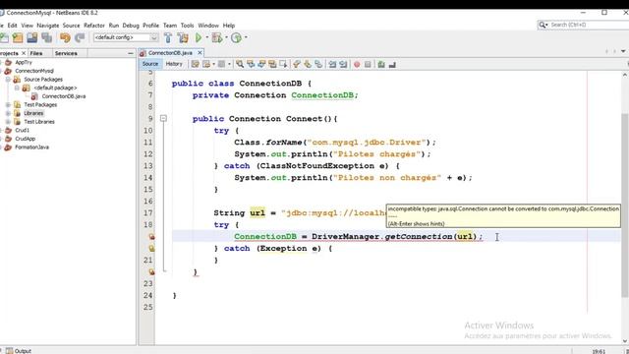Build project with the hammer icon

pos(168,37)
